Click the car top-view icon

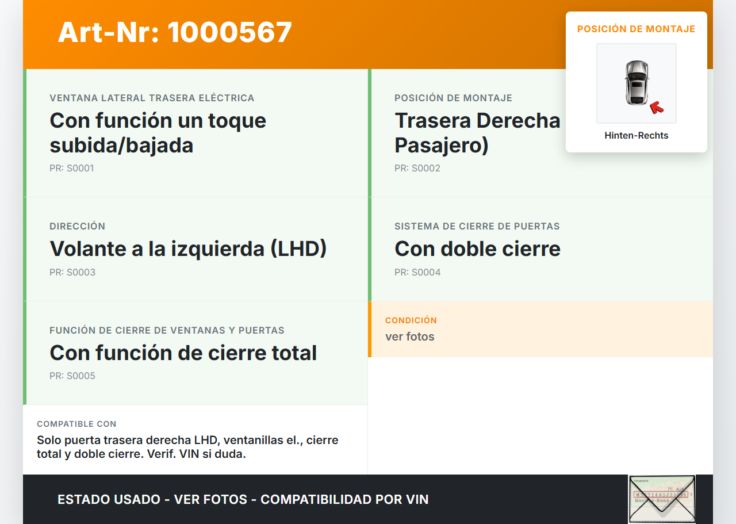[636, 82]
